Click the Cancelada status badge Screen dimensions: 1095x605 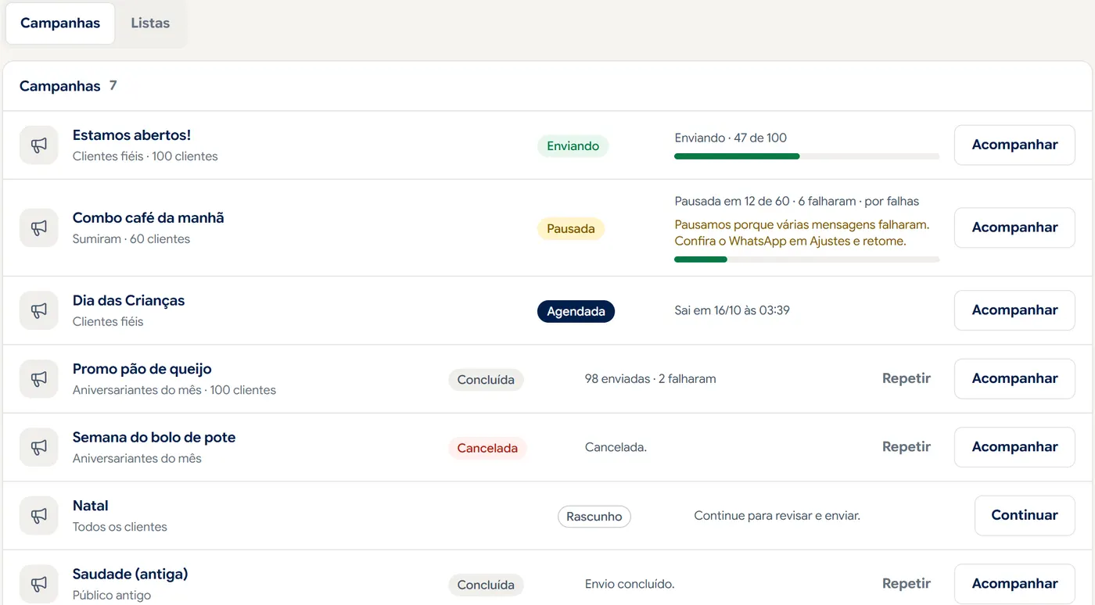click(x=487, y=449)
